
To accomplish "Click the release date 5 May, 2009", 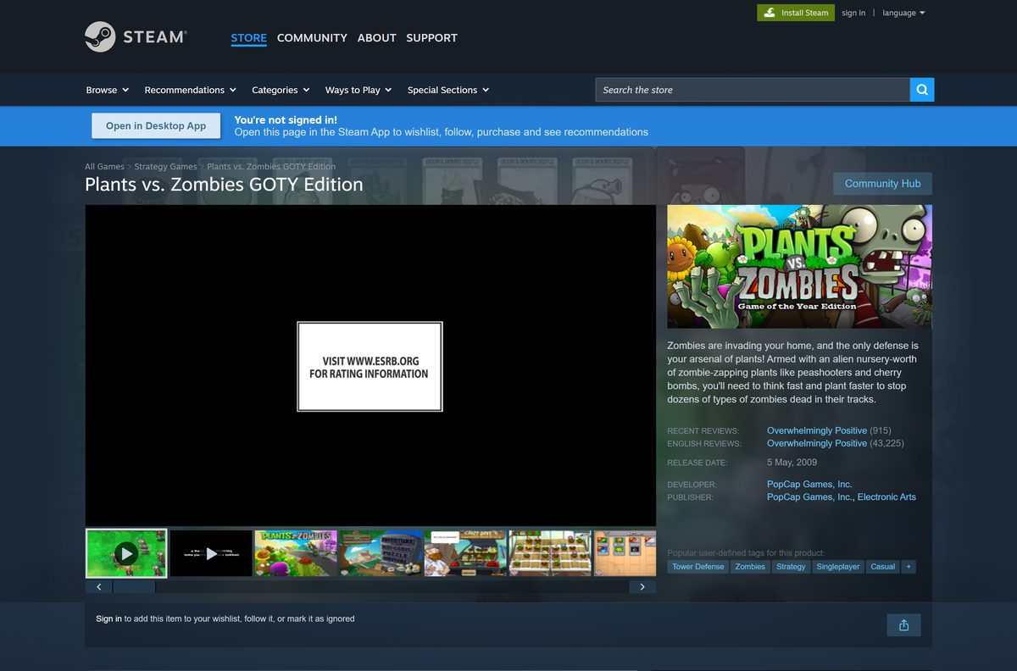I will click(x=792, y=463).
